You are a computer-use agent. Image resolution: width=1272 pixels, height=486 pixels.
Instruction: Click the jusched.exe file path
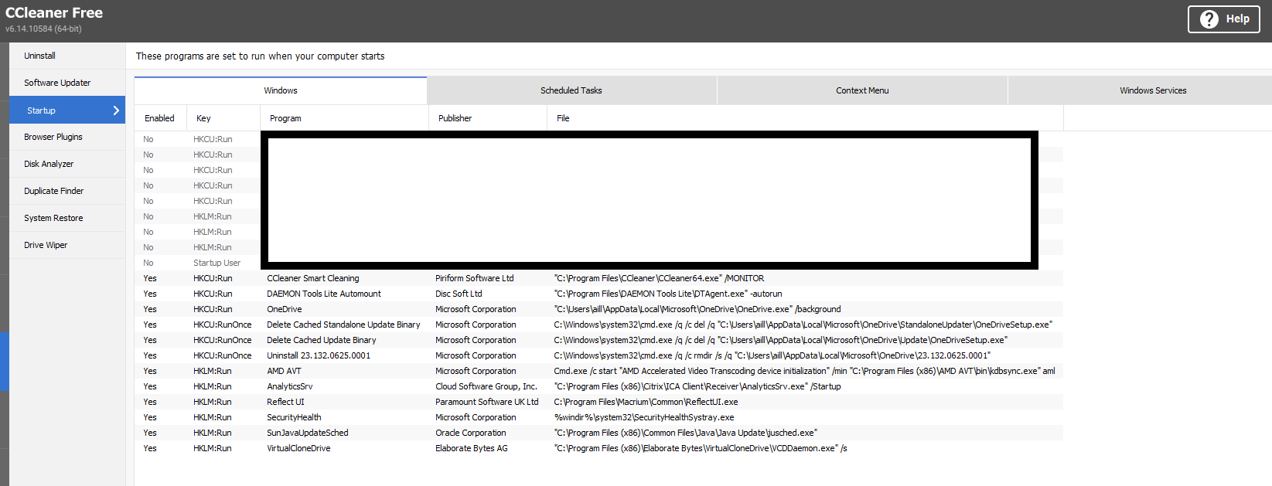[685, 433]
